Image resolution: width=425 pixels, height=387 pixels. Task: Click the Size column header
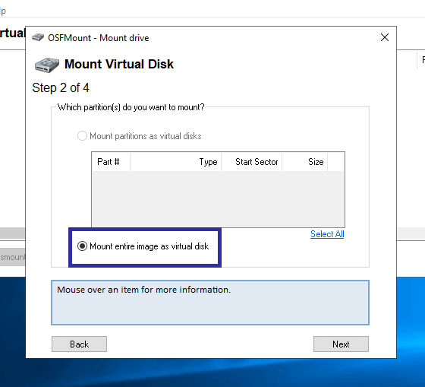pyautogui.click(x=304, y=162)
